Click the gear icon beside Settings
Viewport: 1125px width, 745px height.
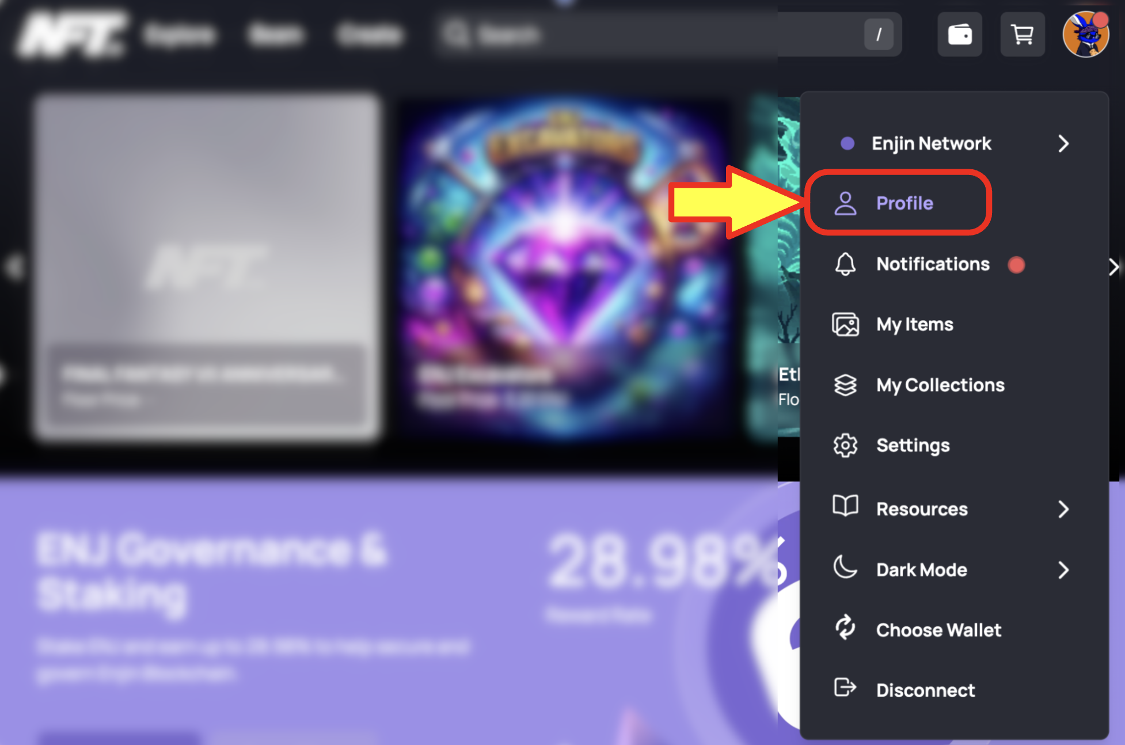point(845,446)
